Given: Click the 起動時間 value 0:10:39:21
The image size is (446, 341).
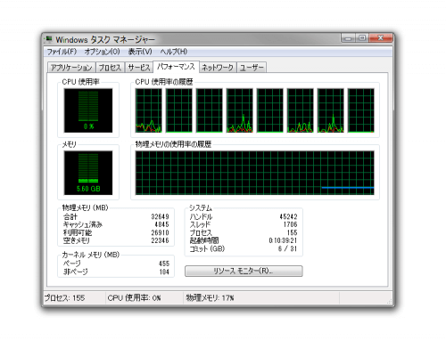Looking at the screenshot, I should coord(283,240).
